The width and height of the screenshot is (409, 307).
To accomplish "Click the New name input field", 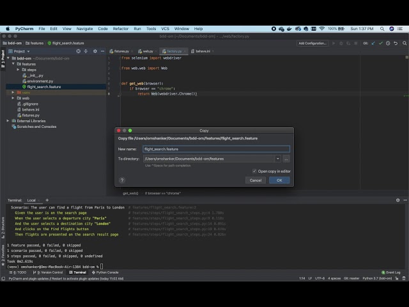I will (216, 149).
